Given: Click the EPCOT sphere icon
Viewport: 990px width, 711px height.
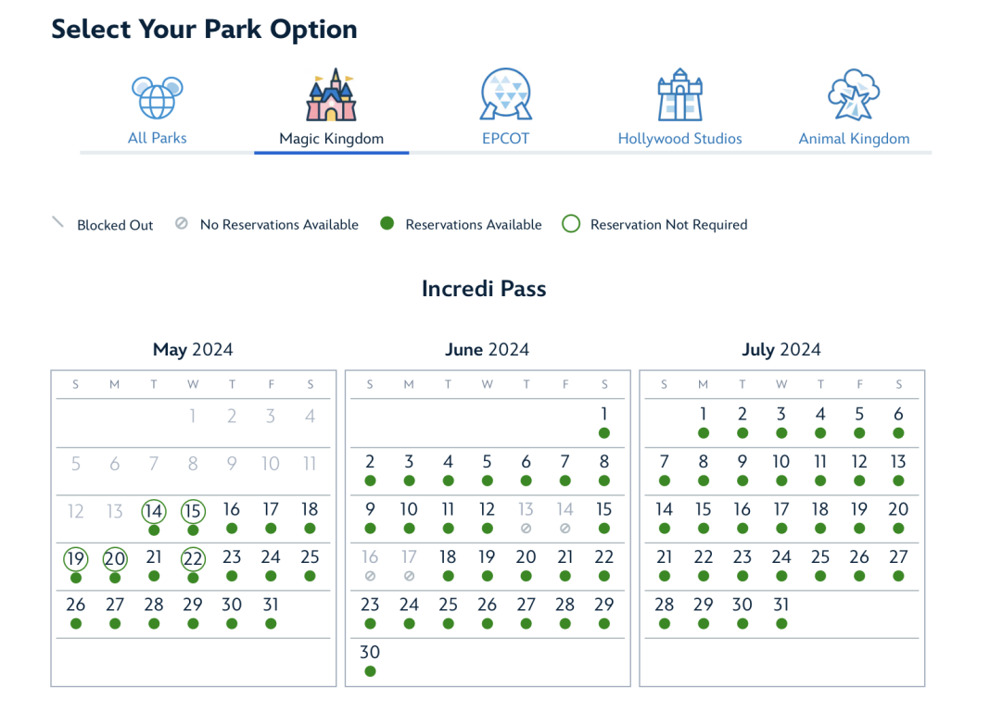Looking at the screenshot, I should tap(505, 95).
